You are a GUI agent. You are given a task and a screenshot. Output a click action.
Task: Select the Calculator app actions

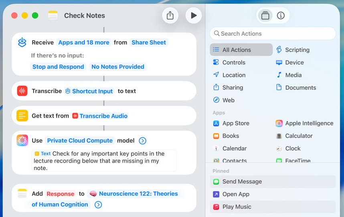tap(298, 136)
